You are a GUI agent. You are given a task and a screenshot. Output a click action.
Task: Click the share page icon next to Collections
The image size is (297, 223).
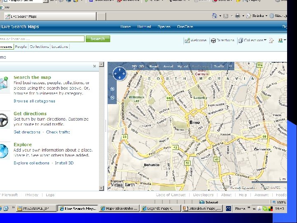[271, 40]
